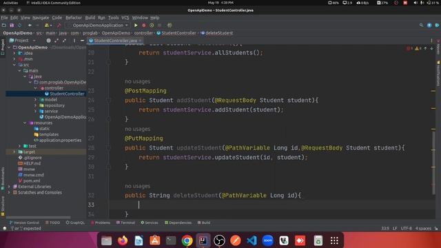The image size is (441, 248).
Task: Go to next highlighted error arrow
Action: pos(432,48)
